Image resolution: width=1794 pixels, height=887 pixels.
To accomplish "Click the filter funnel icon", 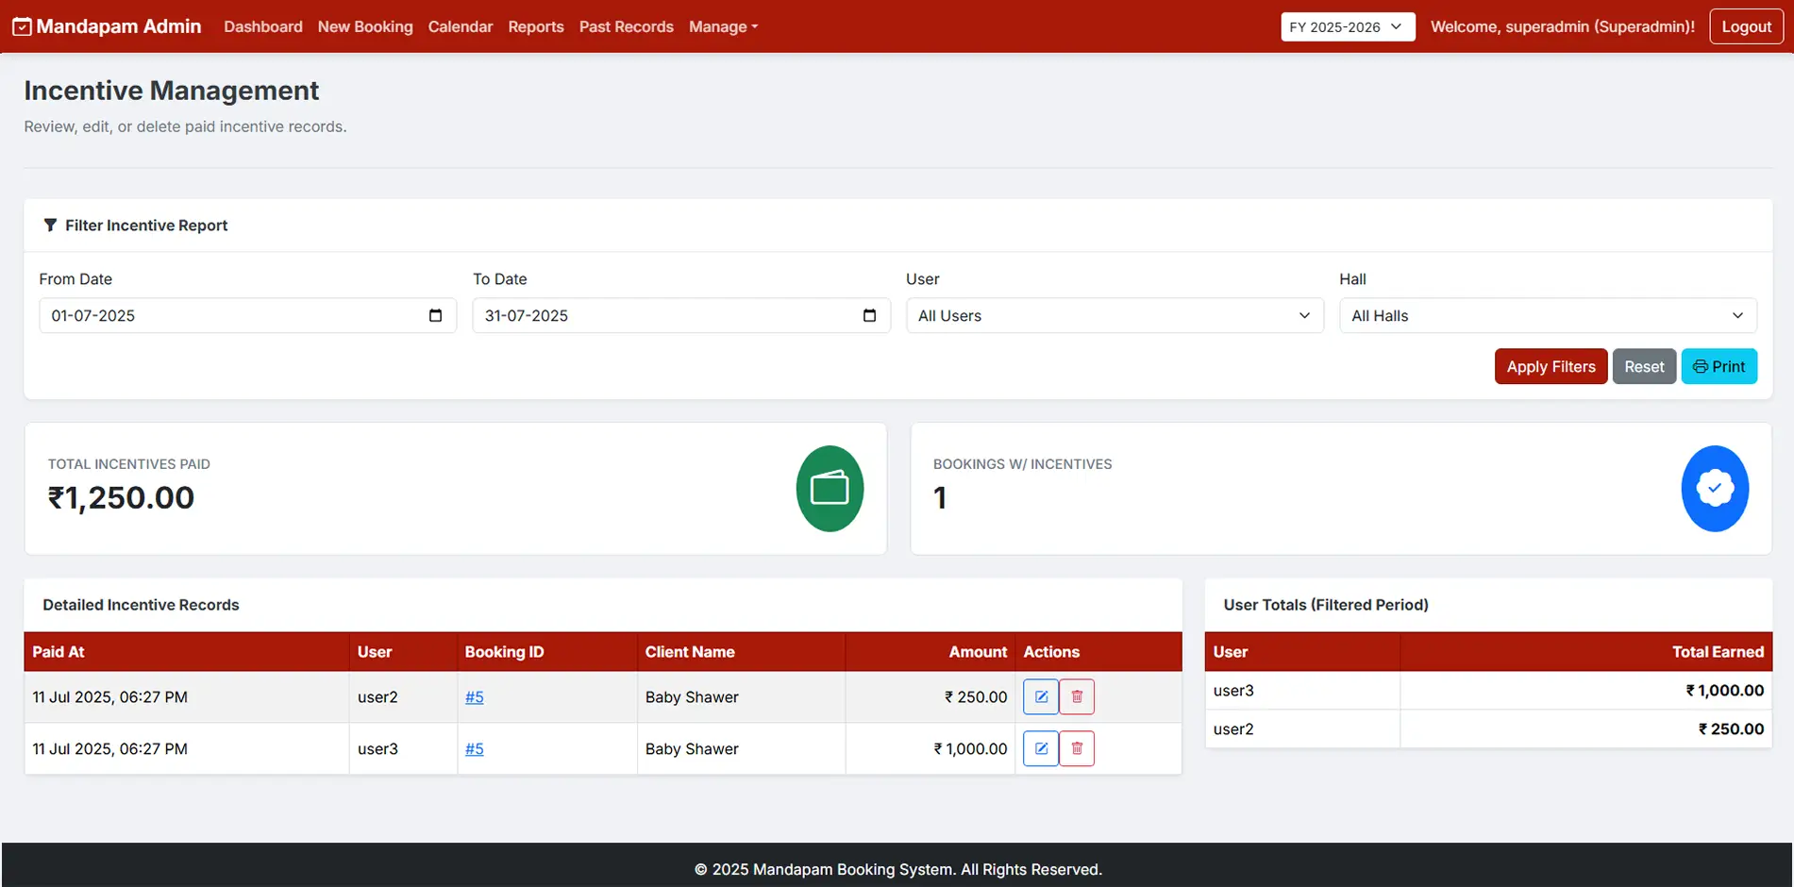I will click(x=50, y=225).
